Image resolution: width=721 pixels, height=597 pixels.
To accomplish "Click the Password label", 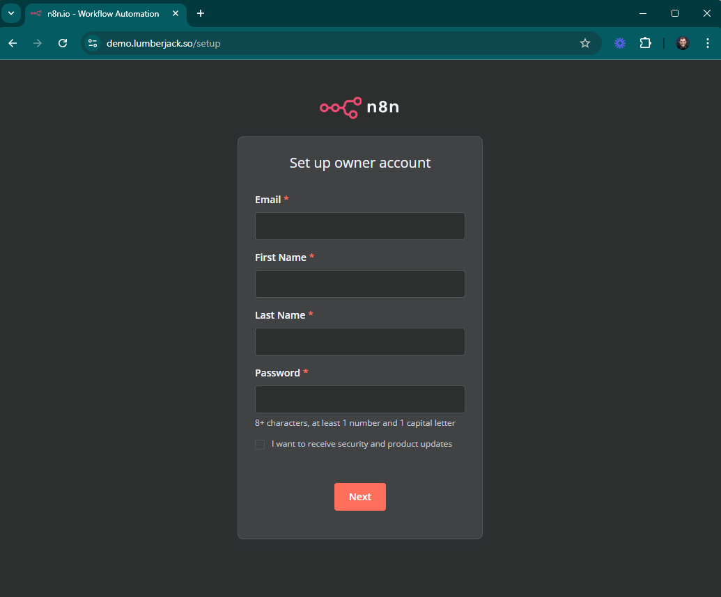I will [x=277, y=373].
